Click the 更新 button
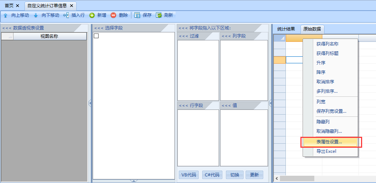This screenshot has height=183, width=376. coord(254,175)
